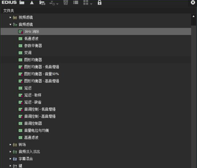Screen dimensions: 197x168
Task: Open the view mode dropdown arrow
Action: click(91, 4)
